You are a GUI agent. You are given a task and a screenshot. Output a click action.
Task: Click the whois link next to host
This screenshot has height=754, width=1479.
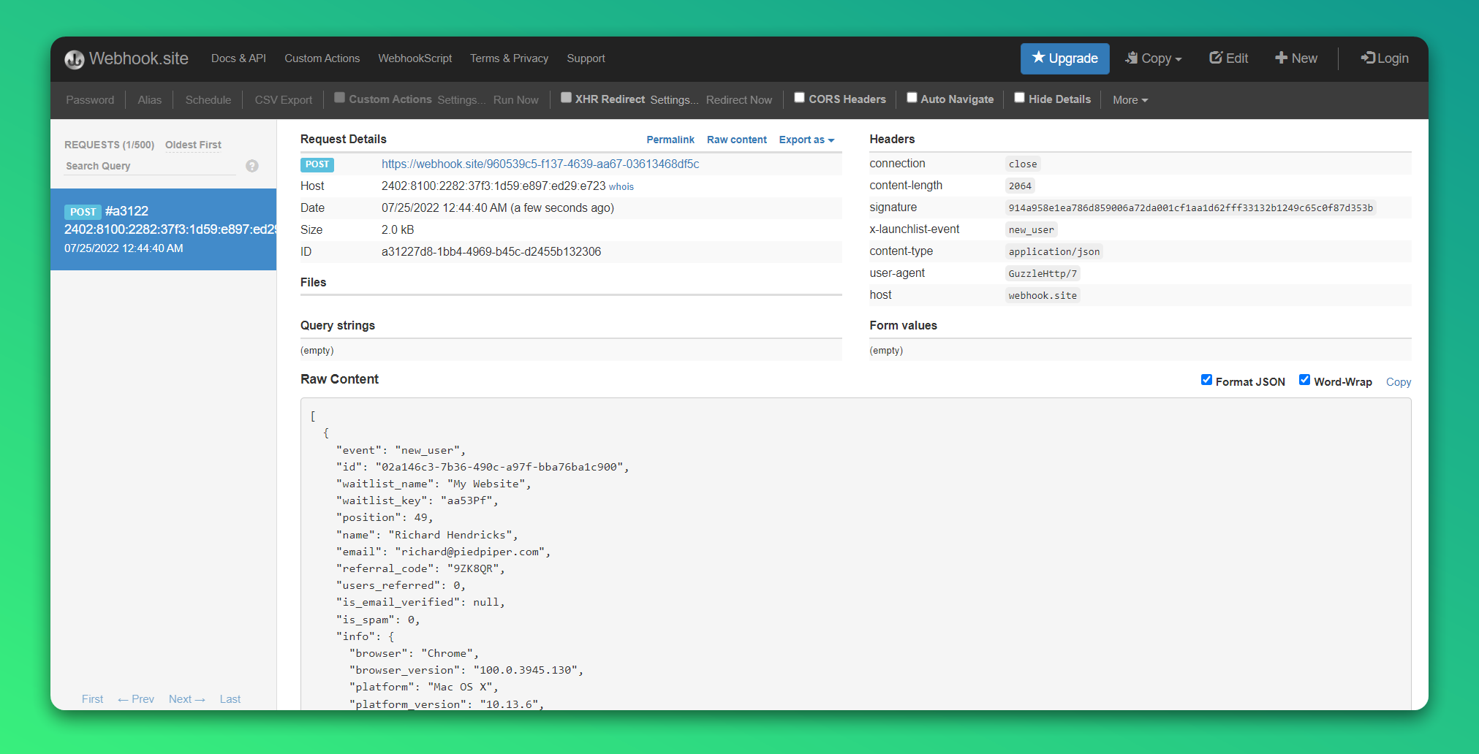pos(621,187)
